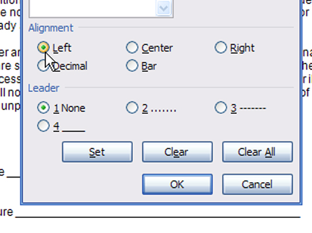Dismiss dialog with Cancel button
312x233 pixels.
point(258,185)
